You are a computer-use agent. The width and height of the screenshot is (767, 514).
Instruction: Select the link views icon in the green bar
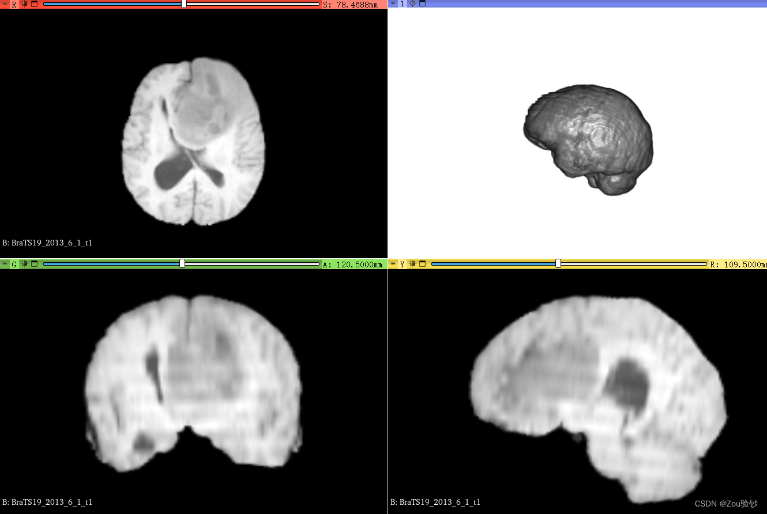[x=24, y=263]
